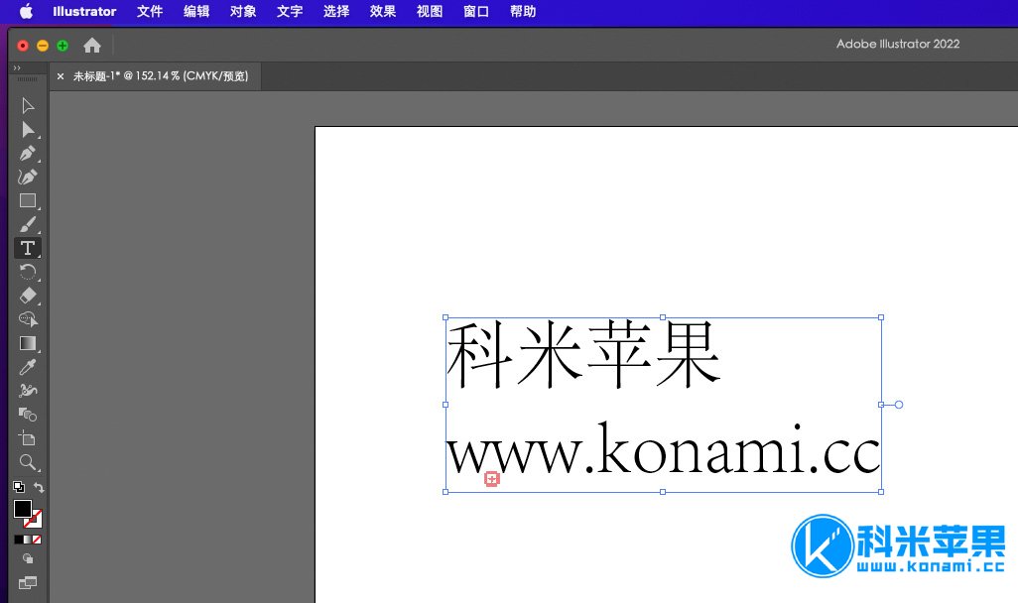Click the Stroke none swatch
The height and width of the screenshot is (603, 1018).
pyautogui.click(x=36, y=521)
